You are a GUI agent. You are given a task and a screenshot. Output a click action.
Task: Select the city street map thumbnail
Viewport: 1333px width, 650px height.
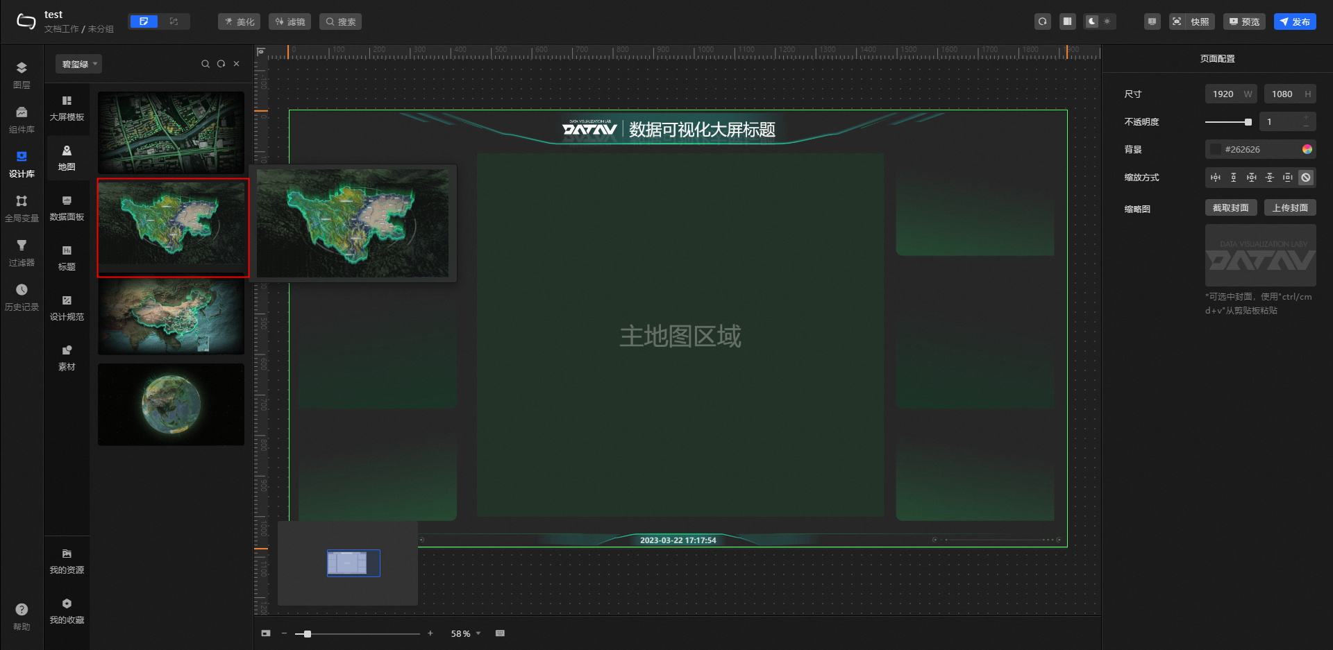[x=171, y=132]
